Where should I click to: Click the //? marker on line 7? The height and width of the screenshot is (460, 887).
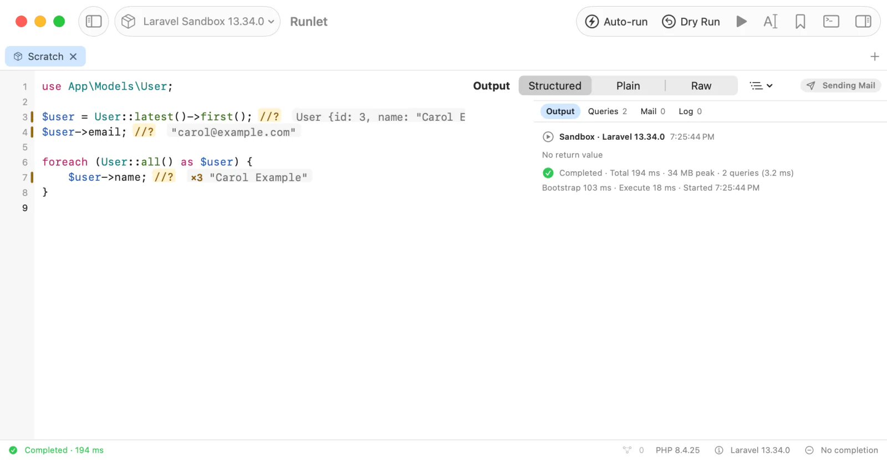[x=164, y=177]
